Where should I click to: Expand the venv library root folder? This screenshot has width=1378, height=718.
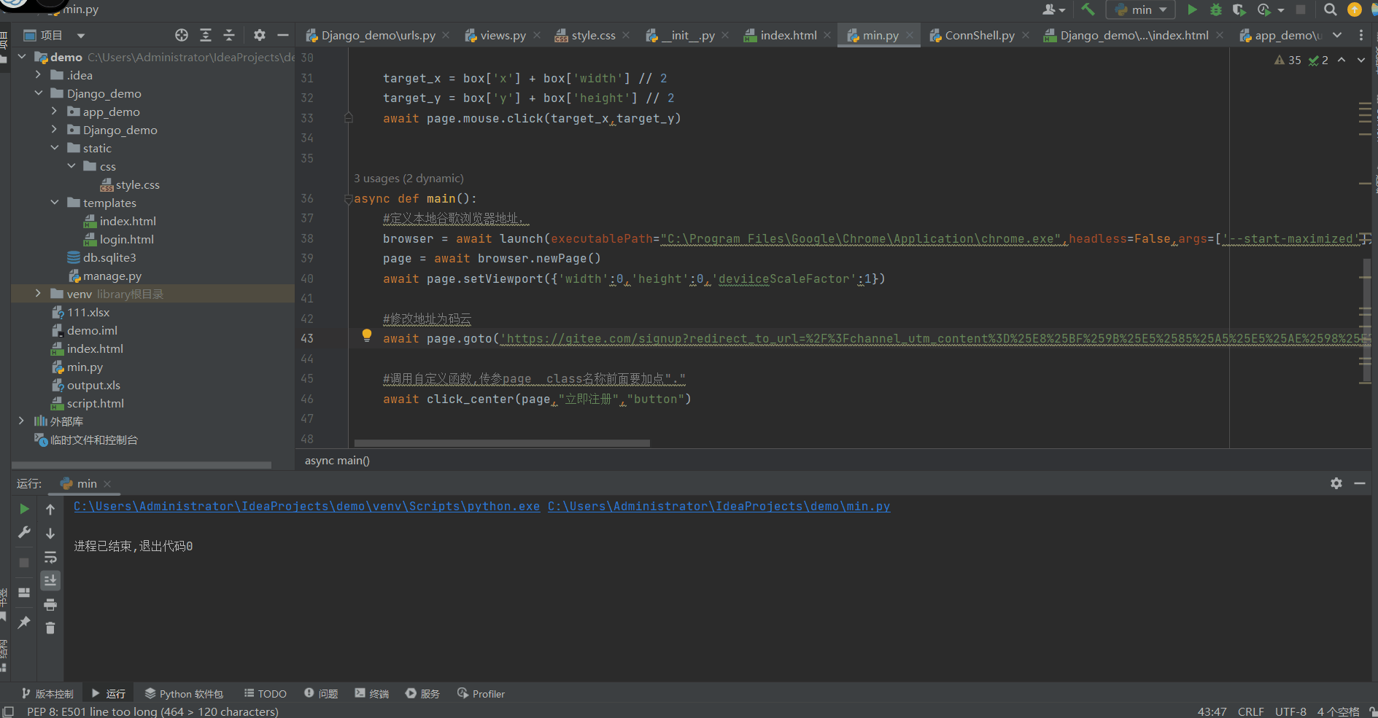(38, 294)
